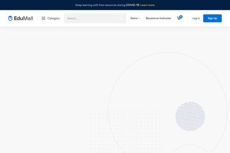Click the Category label text
Screen dimensions: 230x153
54,18
